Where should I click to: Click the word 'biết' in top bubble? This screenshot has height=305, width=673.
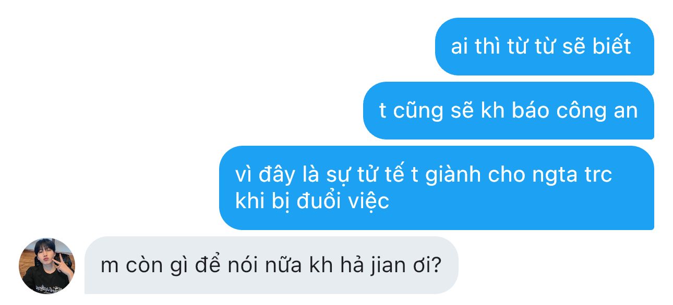pos(611,47)
